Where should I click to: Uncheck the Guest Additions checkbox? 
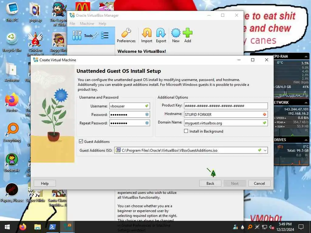(x=81, y=141)
